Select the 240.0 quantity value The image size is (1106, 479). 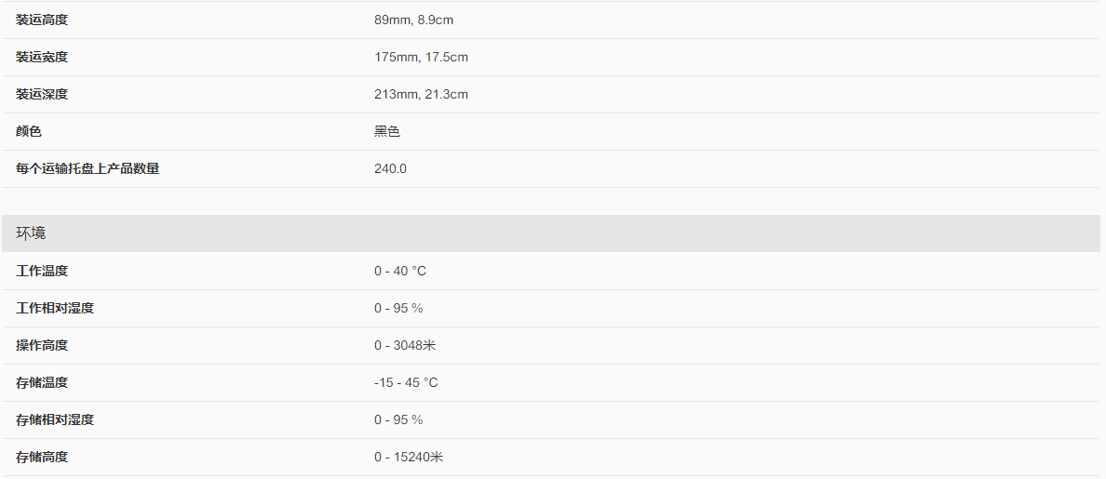pyautogui.click(x=390, y=168)
